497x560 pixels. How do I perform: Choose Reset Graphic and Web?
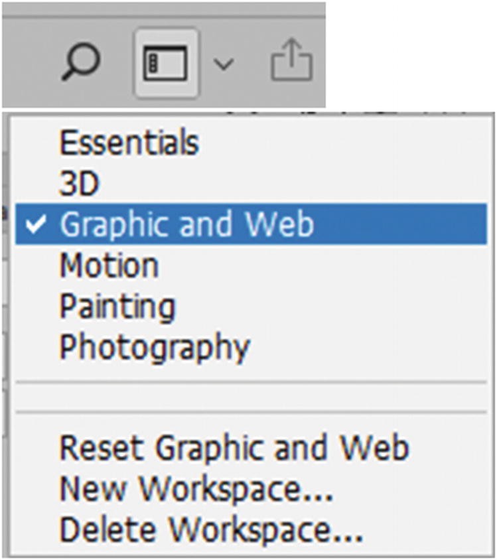pyautogui.click(x=234, y=447)
